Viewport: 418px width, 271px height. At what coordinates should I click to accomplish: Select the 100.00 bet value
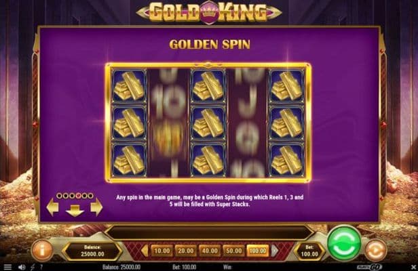258,251
